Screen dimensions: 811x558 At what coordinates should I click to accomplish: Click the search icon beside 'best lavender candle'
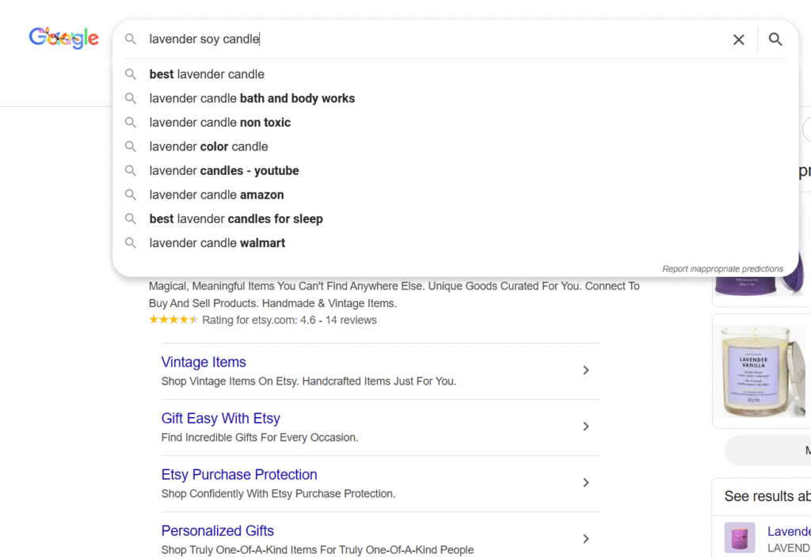pyautogui.click(x=131, y=74)
